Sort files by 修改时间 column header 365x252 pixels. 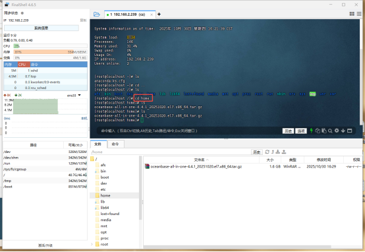(323, 160)
